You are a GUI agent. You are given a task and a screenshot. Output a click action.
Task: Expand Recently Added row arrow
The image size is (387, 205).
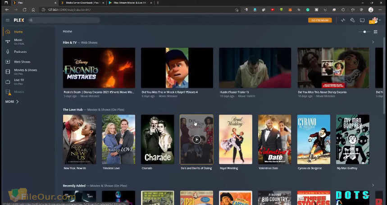(x=373, y=185)
